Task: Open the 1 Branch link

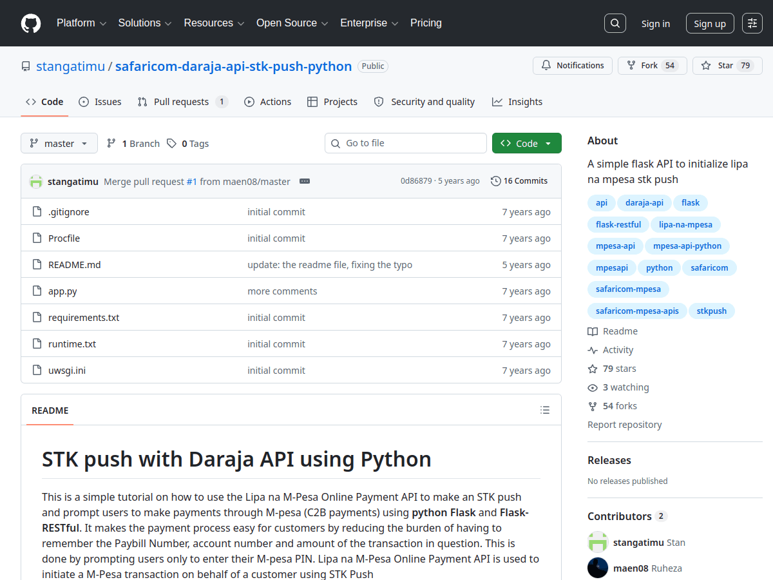Action: pyautogui.click(x=133, y=144)
